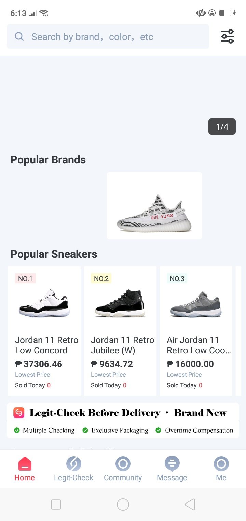Image resolution: width=246 pixels, height=521 pixels.
Task: Open the Community tab icon
Action: click(x=123, y=464)
